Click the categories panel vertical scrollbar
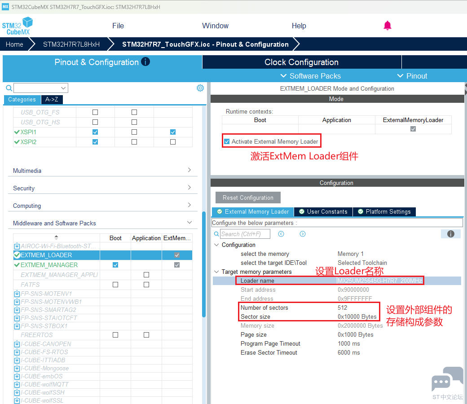Image resolution: width=467 pixels, height=404 pixels. click(204, 264)
